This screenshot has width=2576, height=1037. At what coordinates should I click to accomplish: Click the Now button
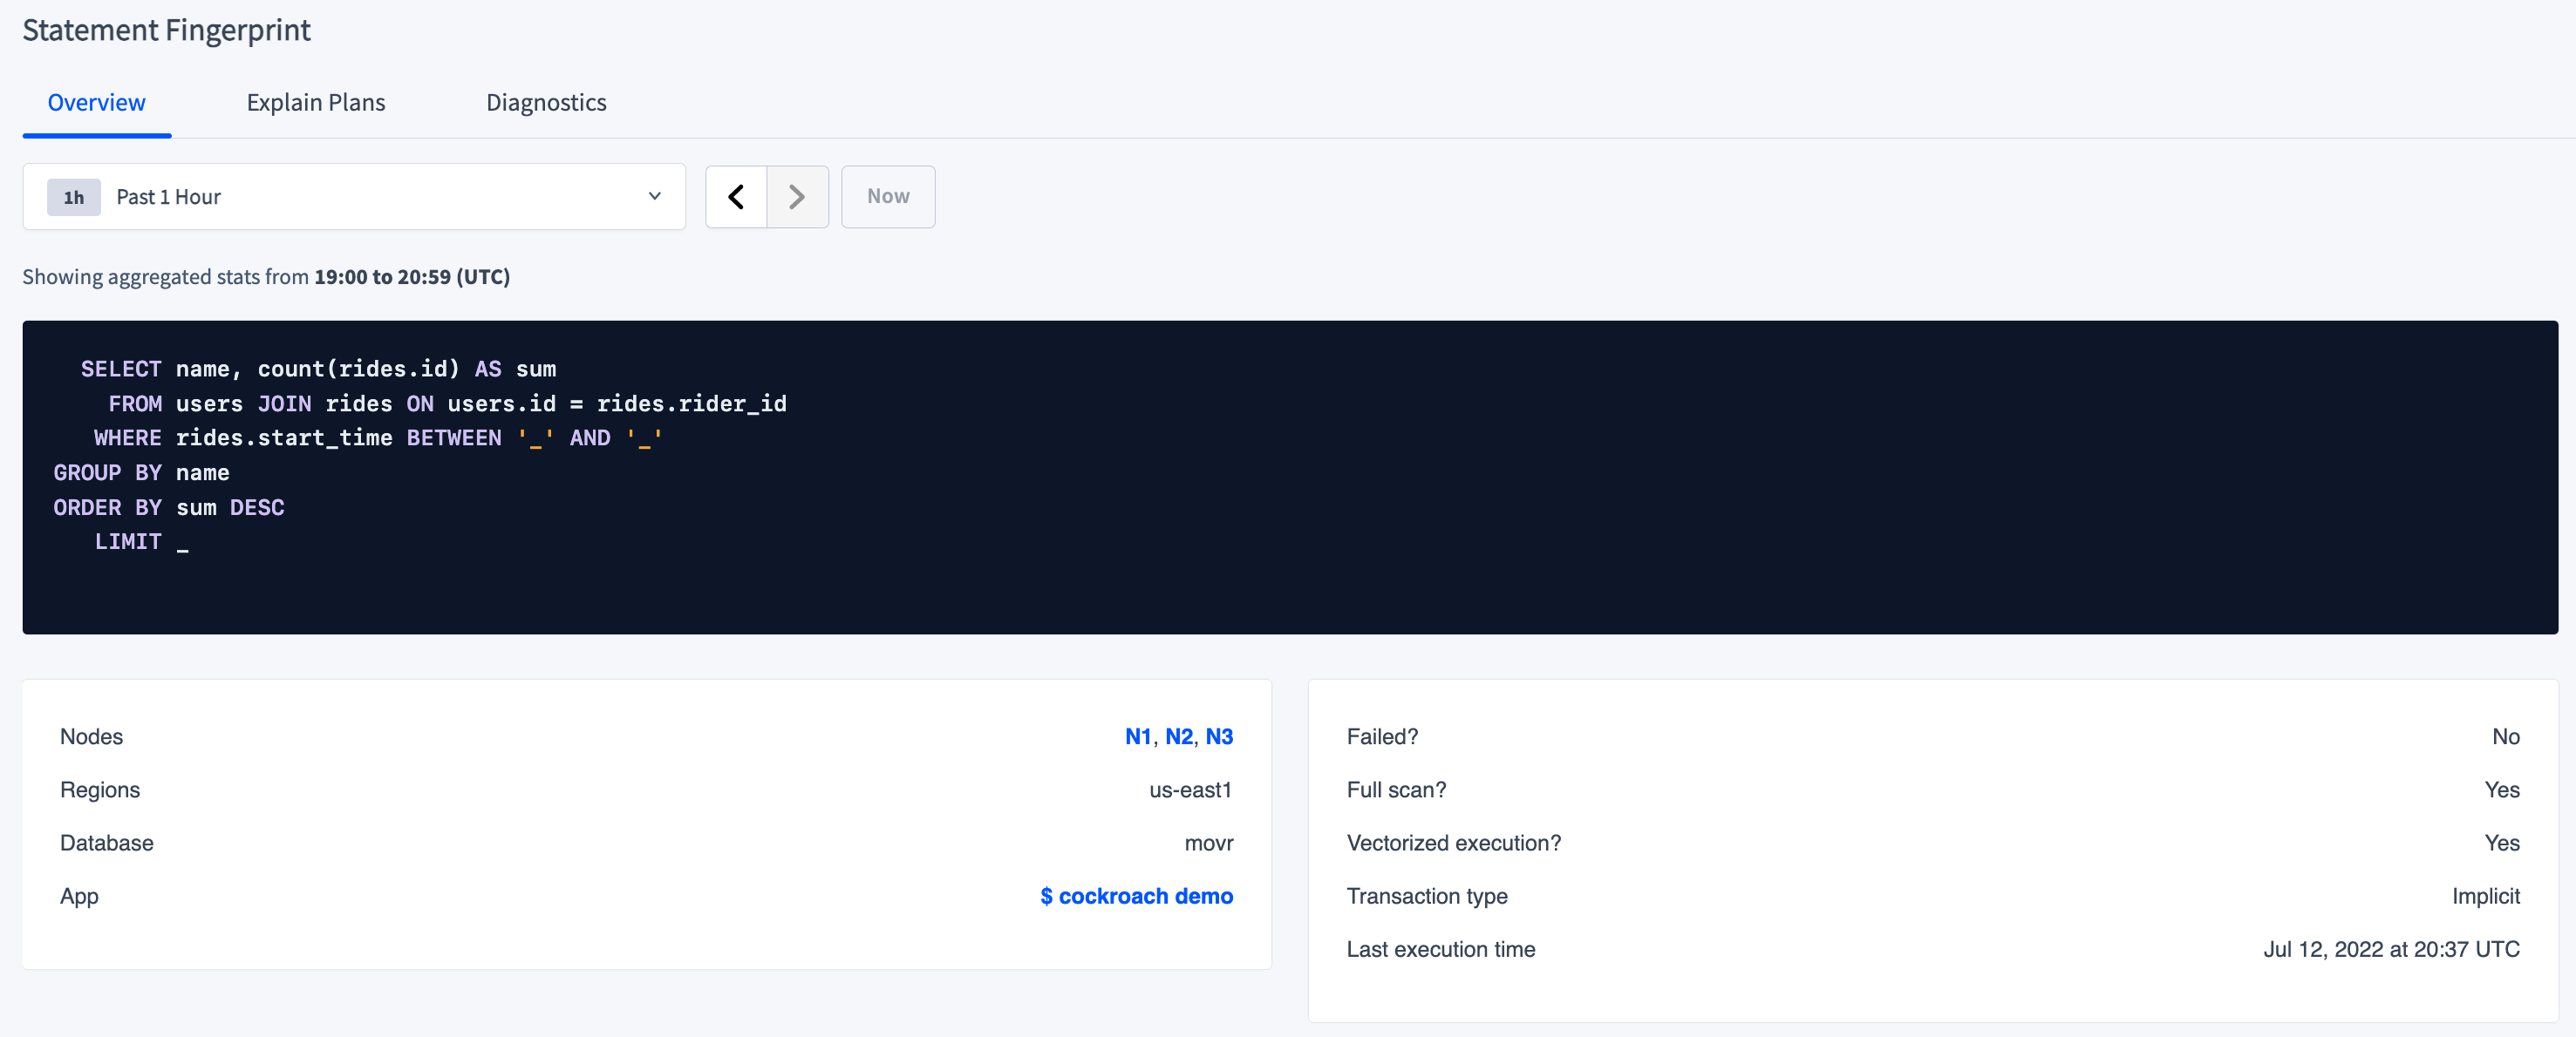pos(887,196)
